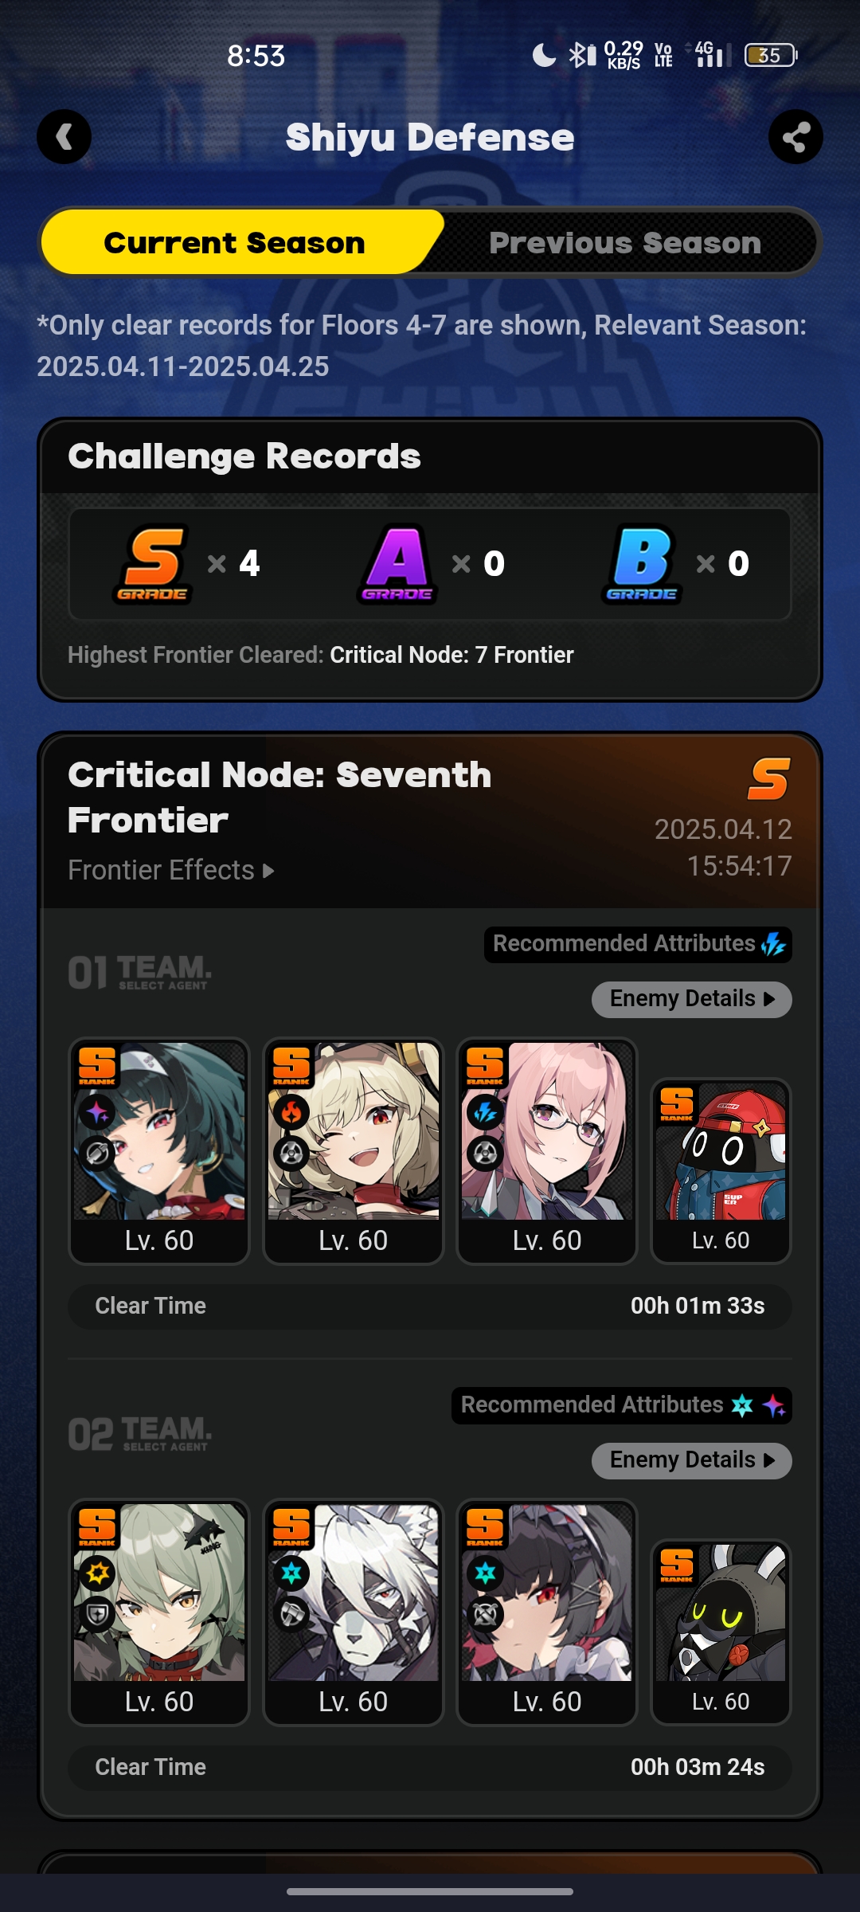
Task: Select the white wolf agent in Team 02
Action: tap(354, 1612)
